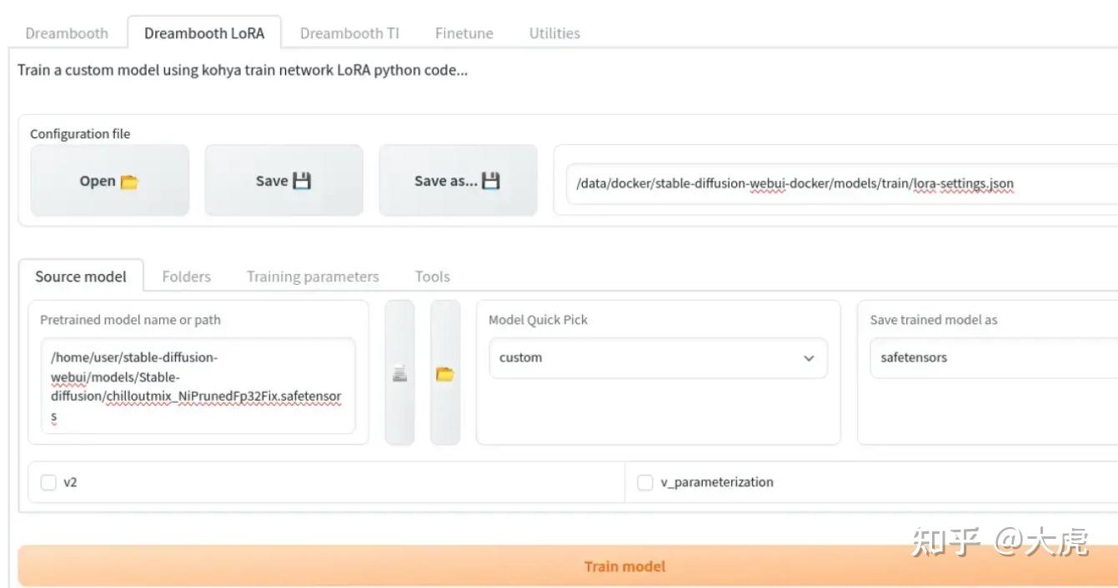Select the pretrained model path textbox

pos(198,386)
